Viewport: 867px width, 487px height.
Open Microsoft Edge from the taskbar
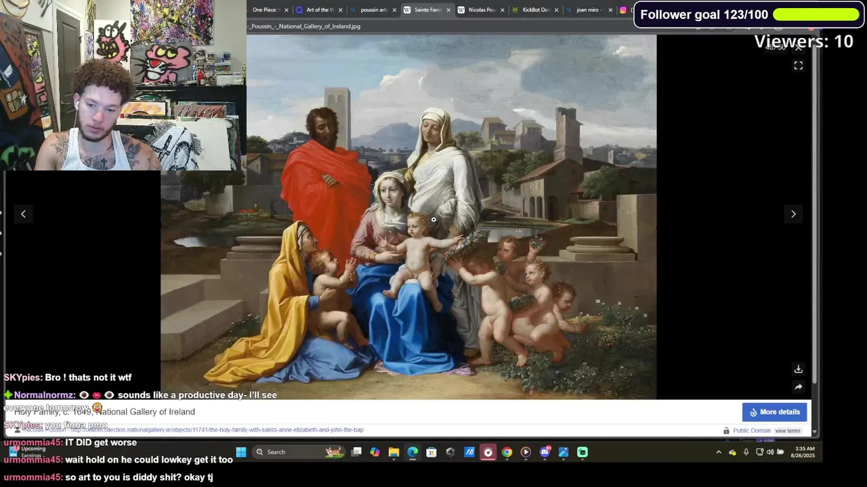(x=413, y=452)
